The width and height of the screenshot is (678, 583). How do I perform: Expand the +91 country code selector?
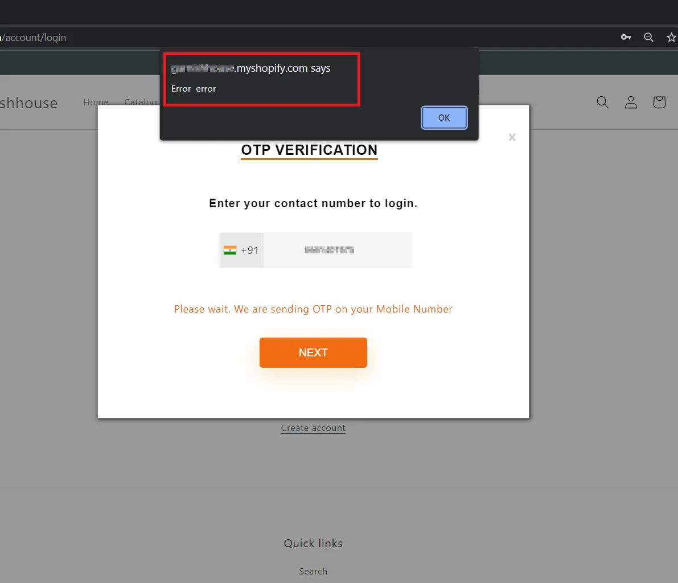[242, 251]
